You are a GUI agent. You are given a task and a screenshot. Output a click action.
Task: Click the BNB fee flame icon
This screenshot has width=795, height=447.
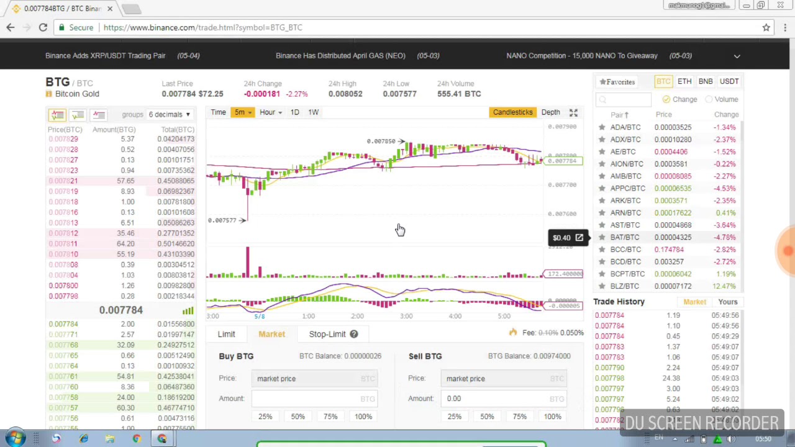[513, 333]
